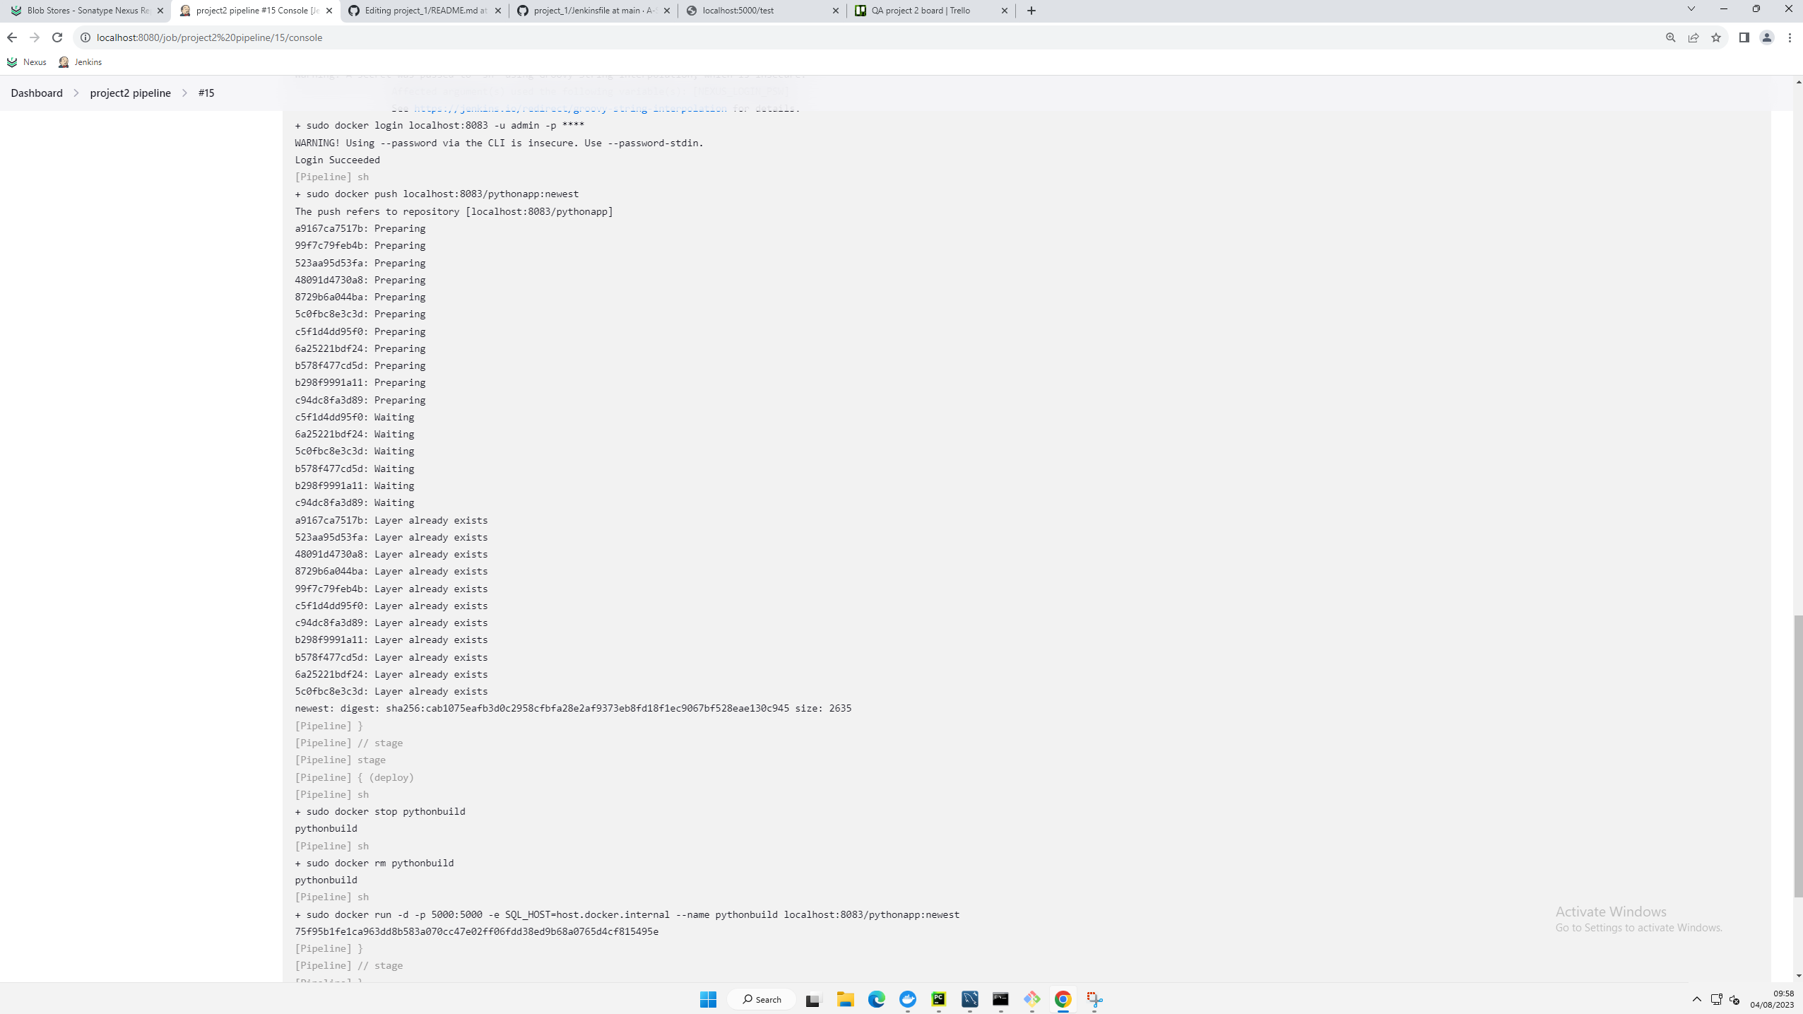Open the command prompt taskbar icon
The height and width of the screenshot is (1014, 1803).
[x=1001, y=998]
